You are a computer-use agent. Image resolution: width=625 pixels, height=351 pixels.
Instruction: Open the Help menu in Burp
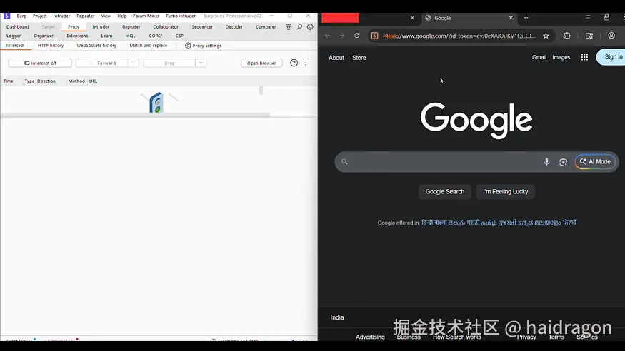pos(122,16)
